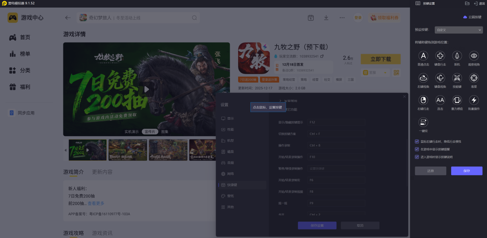487x238 pixels.
Task: Toggle 鼠标右键行走时降低行走惯性 checkbox
Action: point(417,141)
